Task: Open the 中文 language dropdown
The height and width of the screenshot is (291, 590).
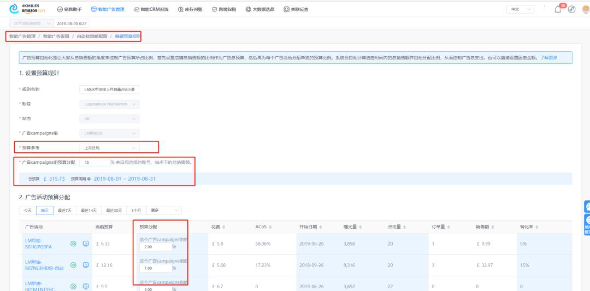Action: click(x=521, y=9)
